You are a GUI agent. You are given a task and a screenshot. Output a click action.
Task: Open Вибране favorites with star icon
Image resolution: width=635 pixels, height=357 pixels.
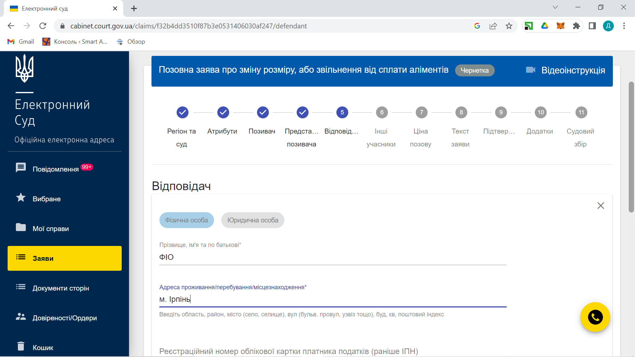pos(46,199)
